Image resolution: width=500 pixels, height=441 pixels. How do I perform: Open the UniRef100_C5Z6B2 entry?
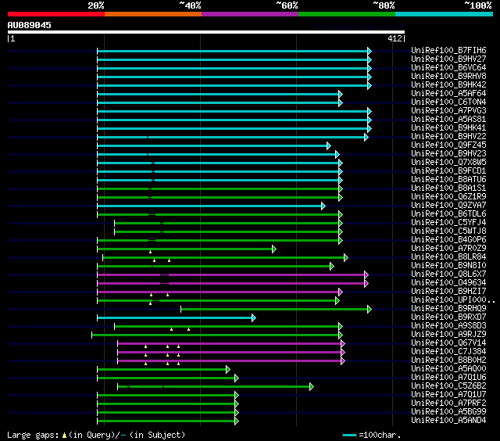tap(448, 386)
